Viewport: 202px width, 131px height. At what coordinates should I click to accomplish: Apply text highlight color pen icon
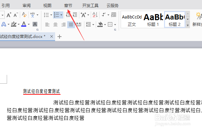[x=14, y=24]
